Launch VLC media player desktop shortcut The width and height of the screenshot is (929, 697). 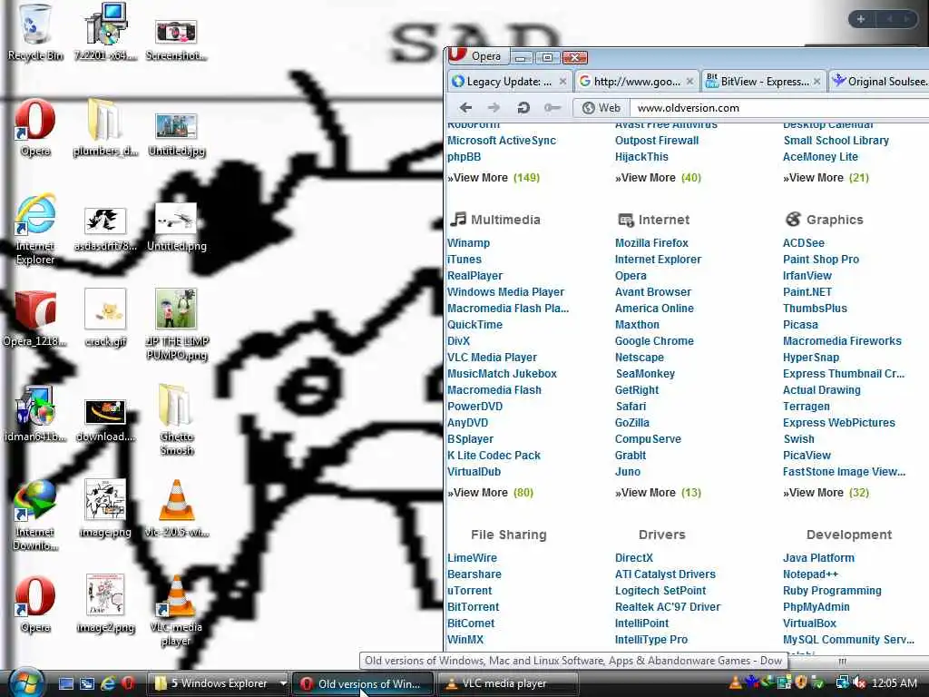(x=176, y=611)
